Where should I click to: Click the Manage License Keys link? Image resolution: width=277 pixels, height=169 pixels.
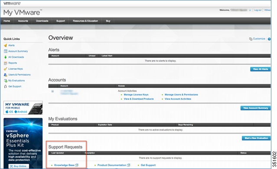click(x=136, y=95)
